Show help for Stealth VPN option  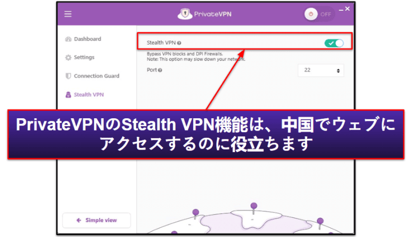(x=179, y=43)
